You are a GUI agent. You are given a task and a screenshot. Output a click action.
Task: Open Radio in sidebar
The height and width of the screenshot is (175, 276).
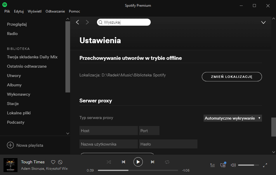[x=12, y=34]
